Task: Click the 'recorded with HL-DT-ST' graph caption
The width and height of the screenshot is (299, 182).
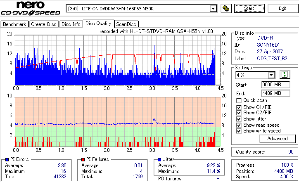Action: [156, 31]
